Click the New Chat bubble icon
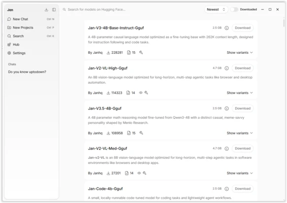Screen dimensions: 287x203 (x=9, y=19)
